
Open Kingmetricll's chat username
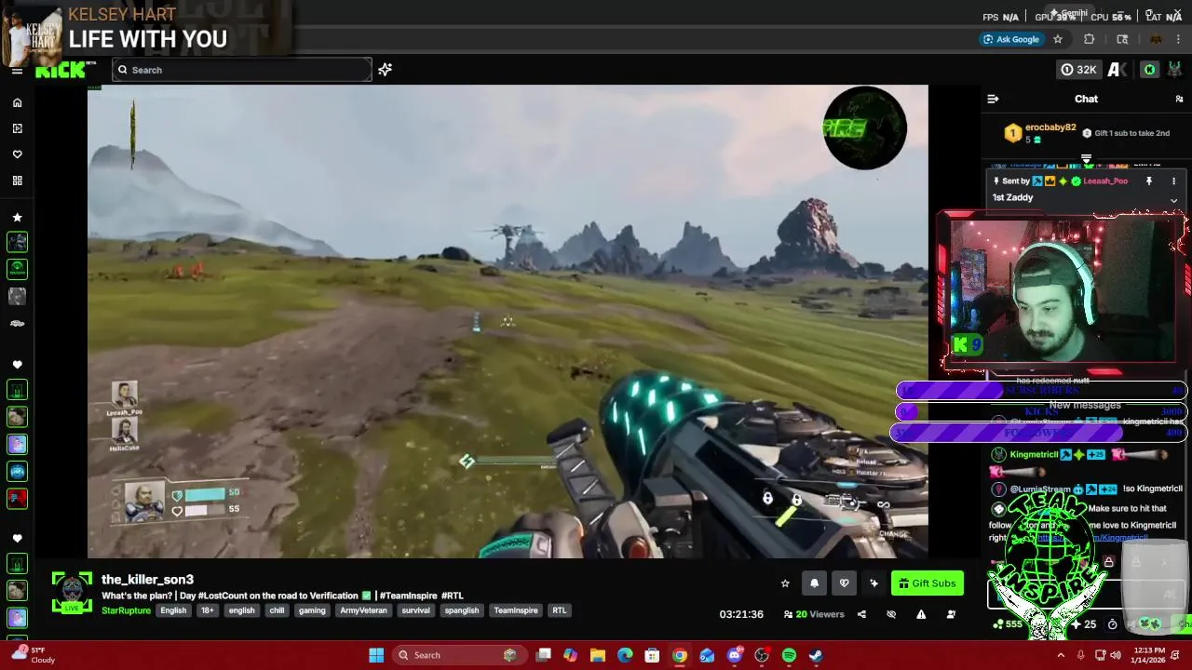click(1034, 454)
